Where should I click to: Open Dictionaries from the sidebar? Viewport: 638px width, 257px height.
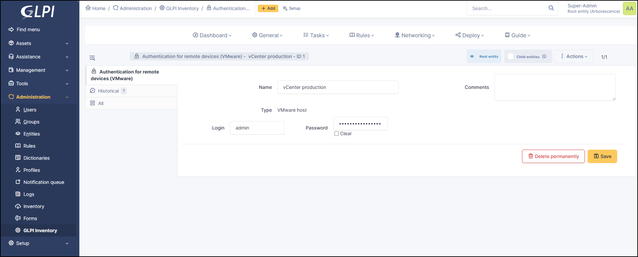36,158
